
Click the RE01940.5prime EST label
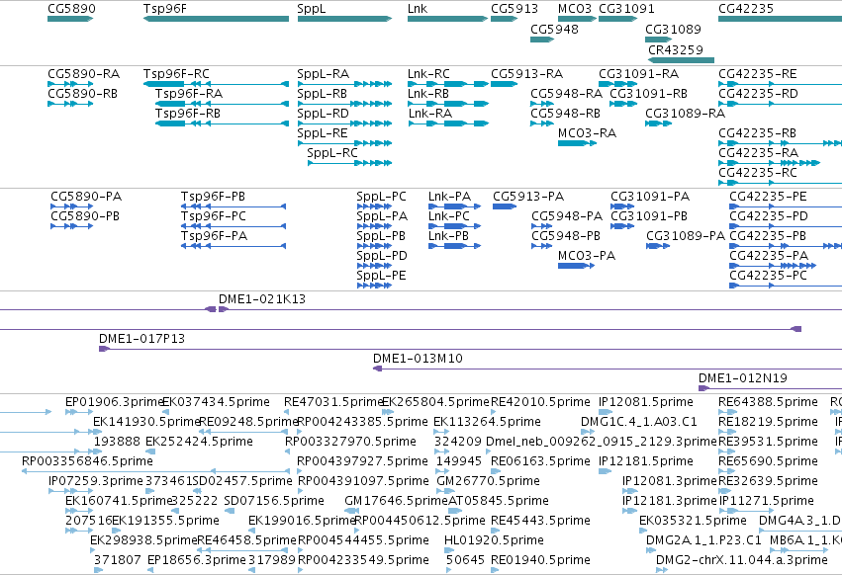click(540, 560)
